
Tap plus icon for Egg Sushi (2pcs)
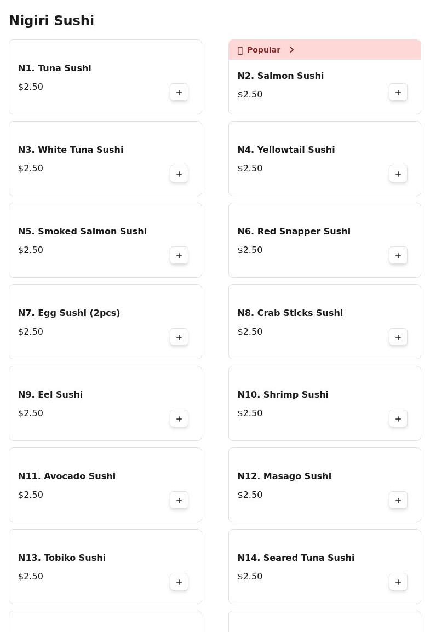(179, 337)
